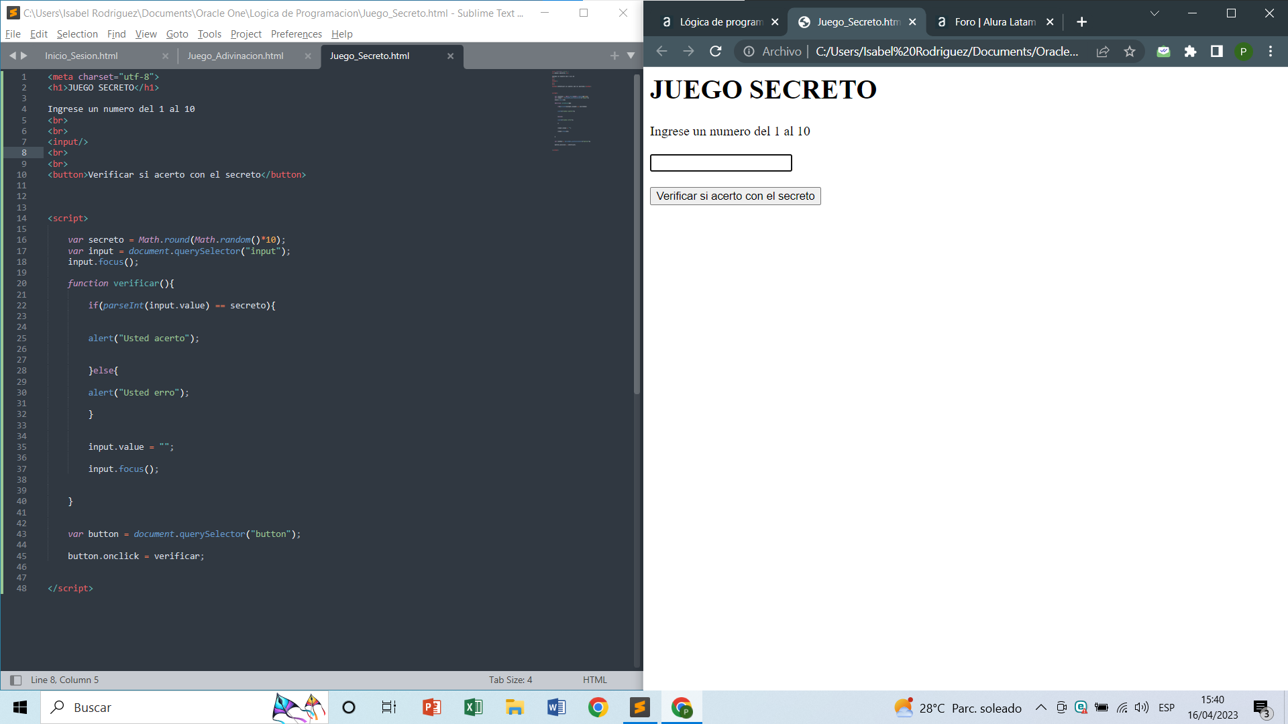Viewport: 1288px width, 724px height.
Task: Open the Goto menu
Action: tap(177, 34)
